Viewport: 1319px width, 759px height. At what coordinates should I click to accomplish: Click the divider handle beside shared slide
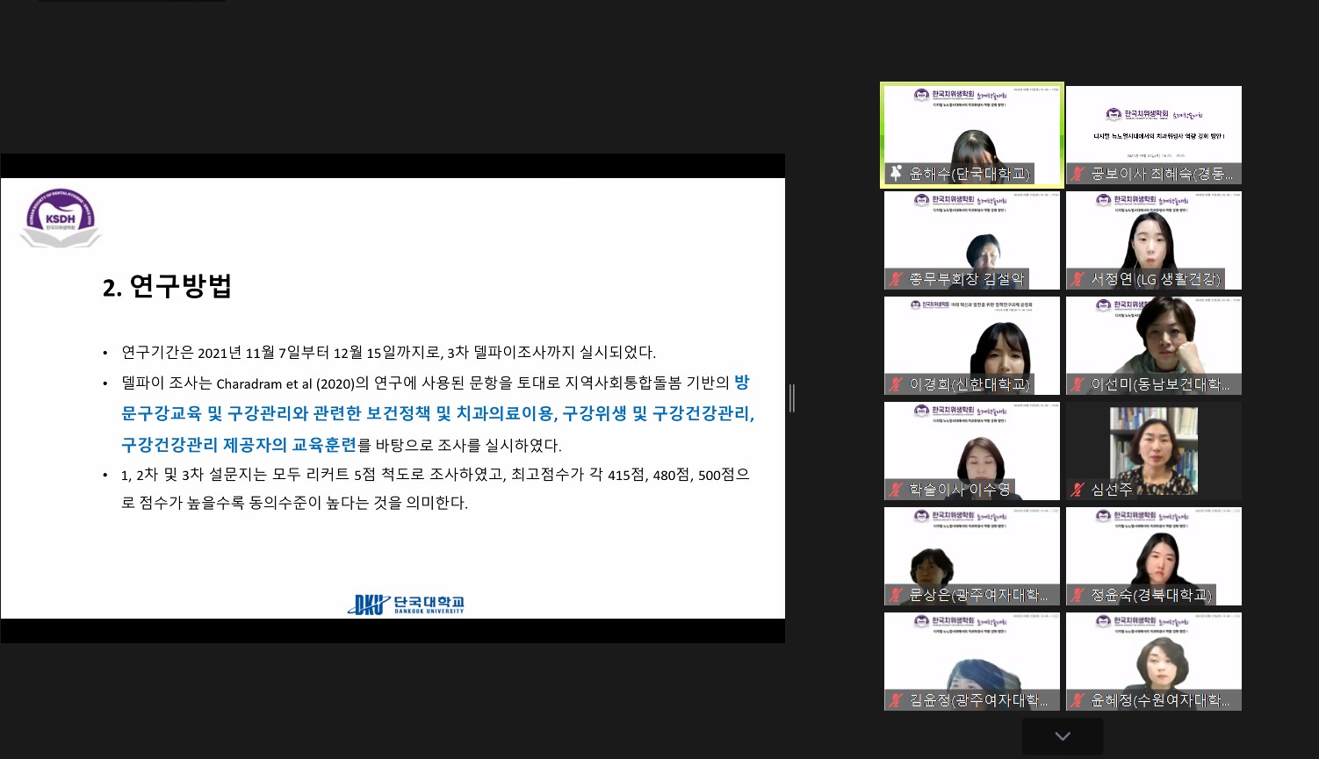coord(791,398)
